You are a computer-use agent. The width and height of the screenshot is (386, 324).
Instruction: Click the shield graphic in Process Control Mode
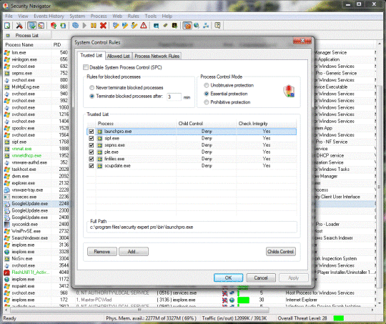click(x=289, y=91)
